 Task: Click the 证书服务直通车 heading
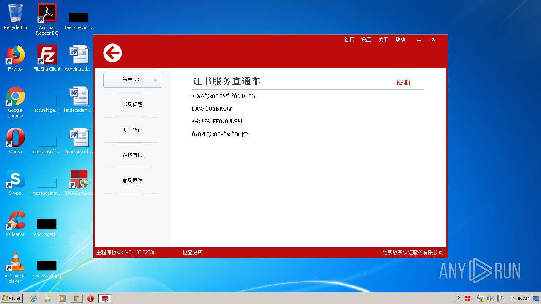click(x=227, y=81)
